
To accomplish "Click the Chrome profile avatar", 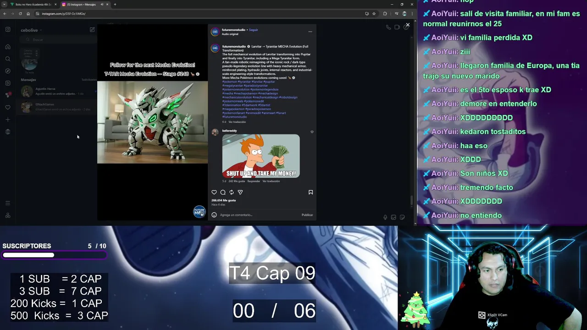I will point(404,14).
